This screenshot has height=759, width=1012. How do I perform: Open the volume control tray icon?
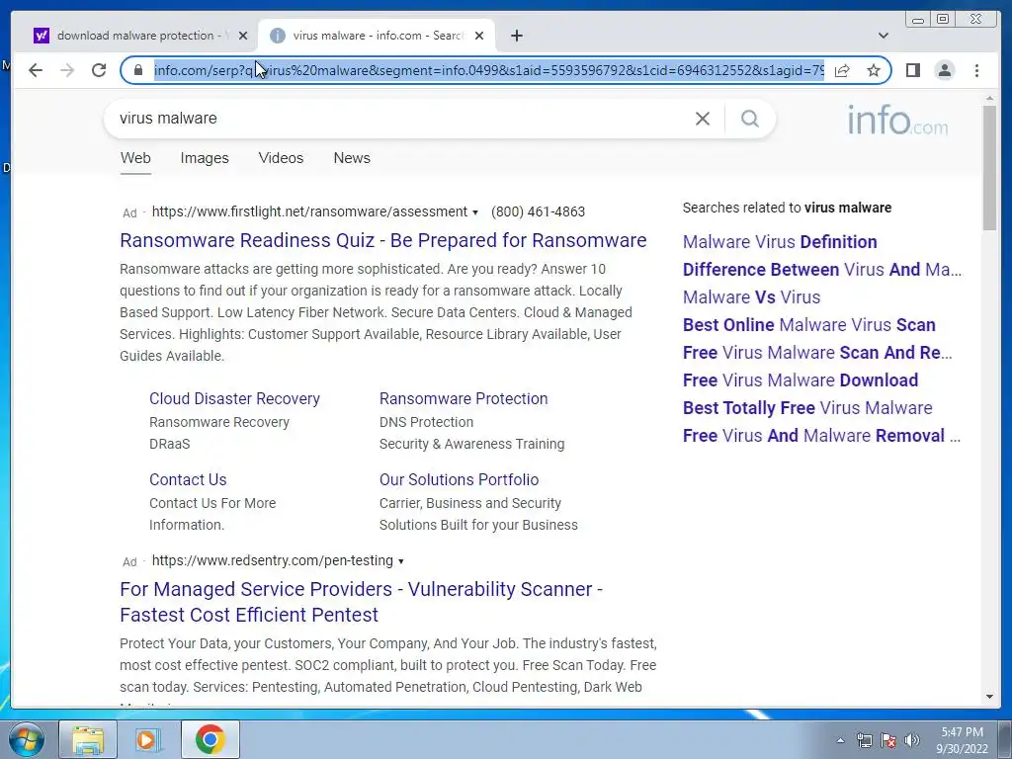912,740
